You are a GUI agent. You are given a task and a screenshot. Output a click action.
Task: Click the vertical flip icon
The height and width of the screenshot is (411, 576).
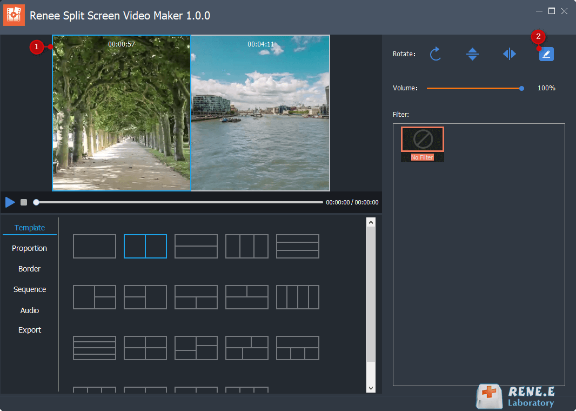[x=472, y=54]
